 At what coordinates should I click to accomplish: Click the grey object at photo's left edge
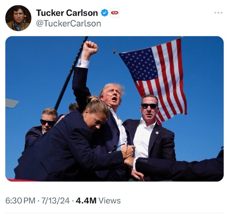coord(12,103)
